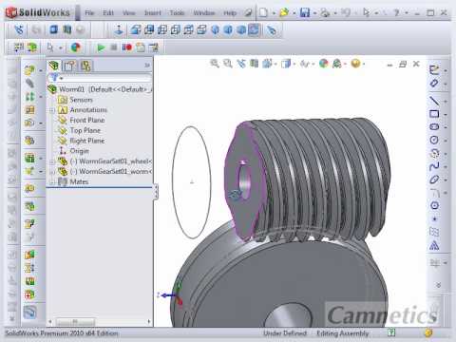Click the Zoom to Area magnifier icon
The image size is (456, 342).
coord(228,64)
